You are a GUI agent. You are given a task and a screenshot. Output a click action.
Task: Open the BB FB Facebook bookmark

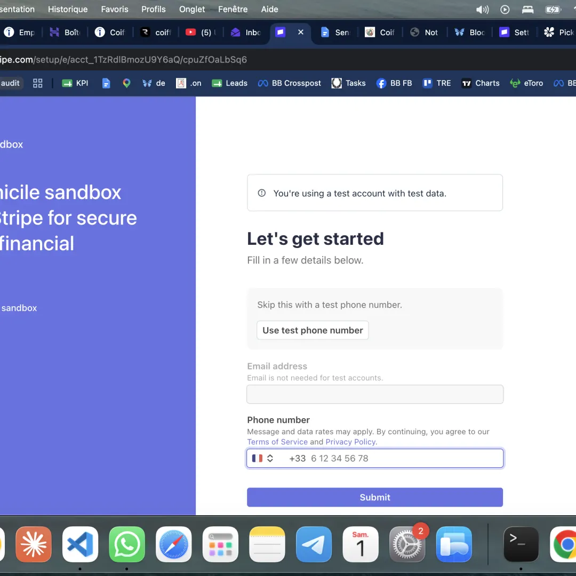(x=394, y=83)
